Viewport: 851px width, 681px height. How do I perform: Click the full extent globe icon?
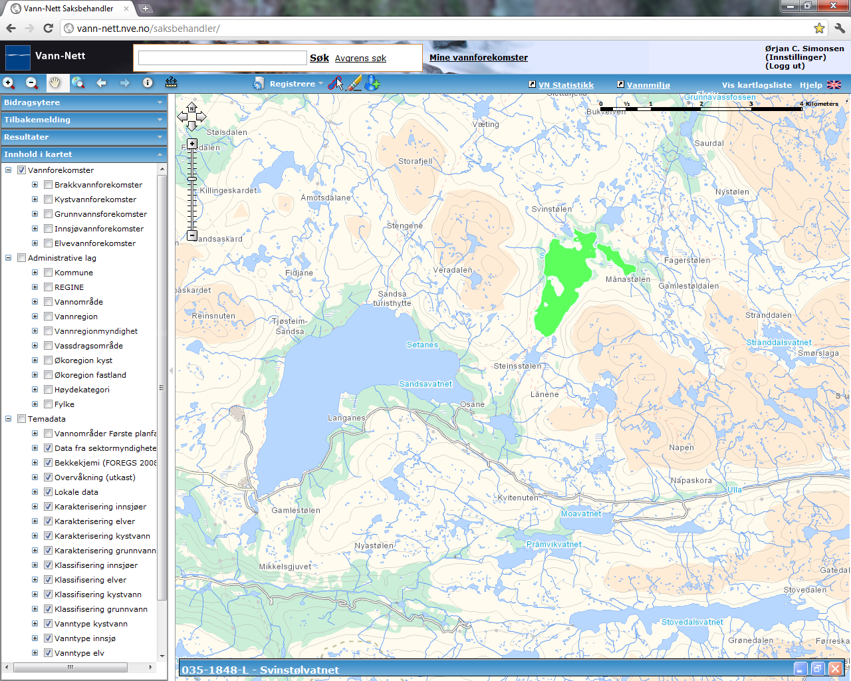pos(78,83)
